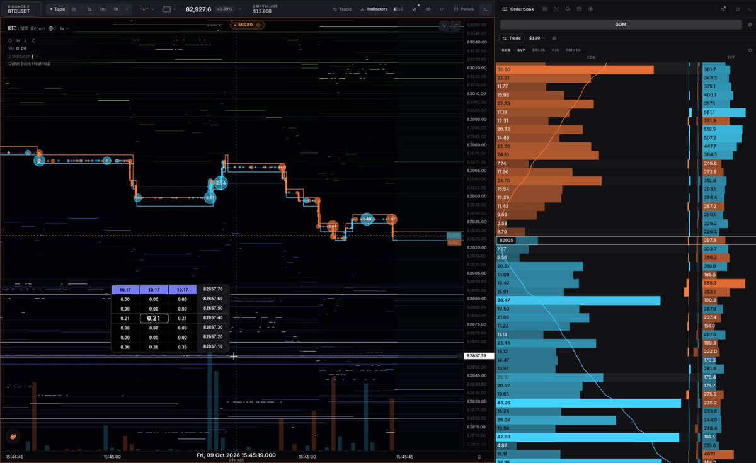Jump to latest with the bottom-right scroll icon
This screenshot has height=463, width=756.
tap(479, 456)
